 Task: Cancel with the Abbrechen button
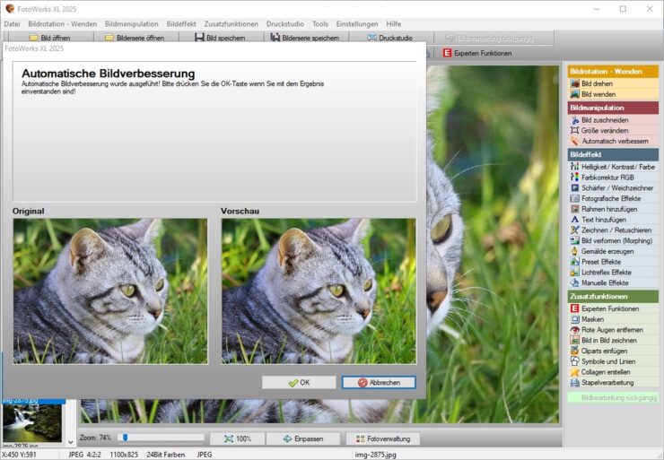point(379,383)
